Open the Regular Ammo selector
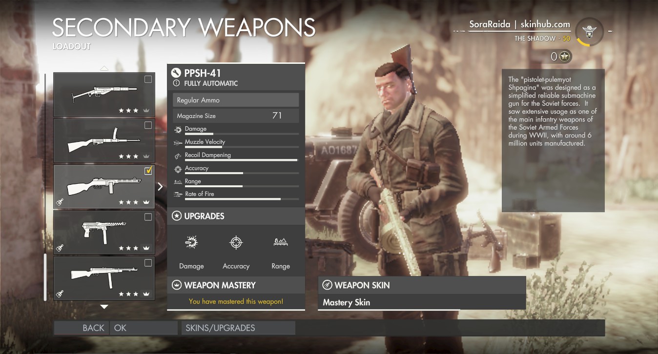658x354 pixels. (236, 100)
